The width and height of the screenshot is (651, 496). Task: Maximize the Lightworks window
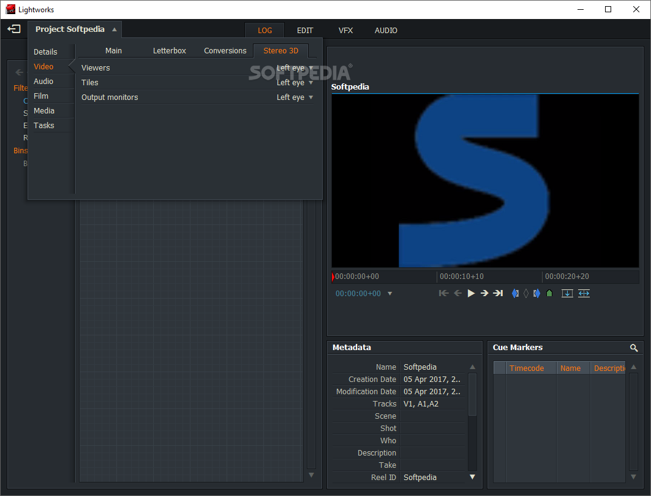(x=608, y=9)
